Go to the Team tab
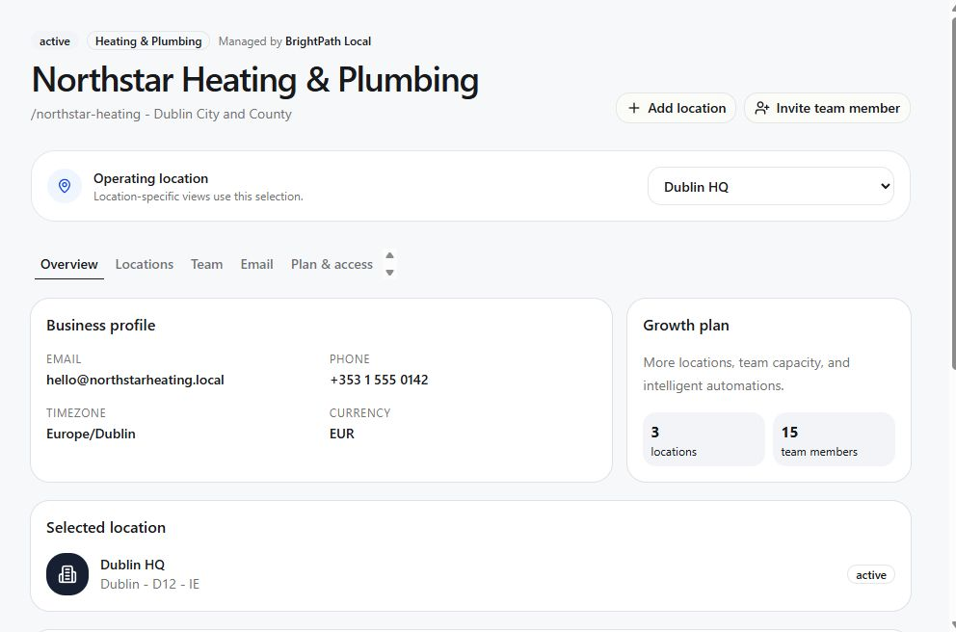The image size is (956, 632). (x=206, y=264)
